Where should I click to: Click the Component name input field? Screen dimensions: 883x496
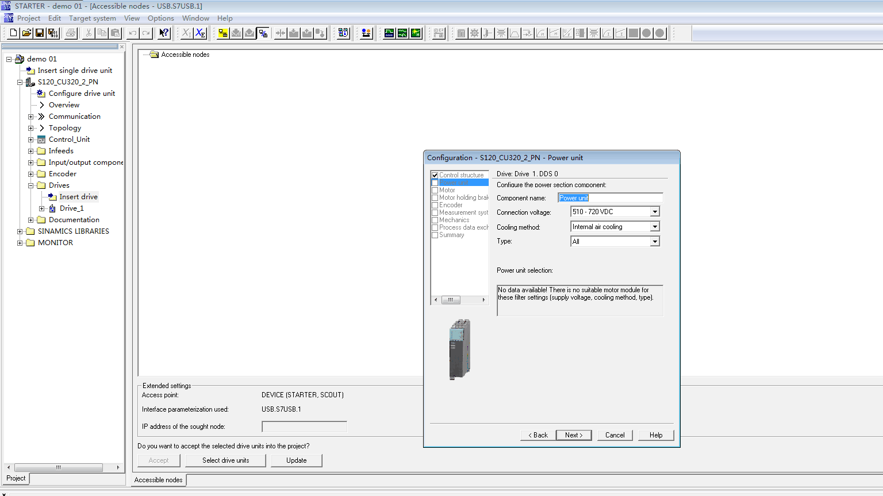(x=611, y=198)
